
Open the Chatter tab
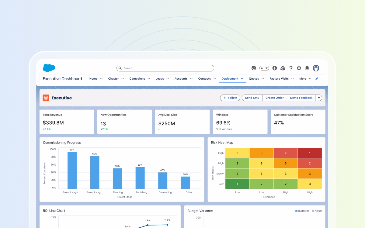click(x=113, y=78)
